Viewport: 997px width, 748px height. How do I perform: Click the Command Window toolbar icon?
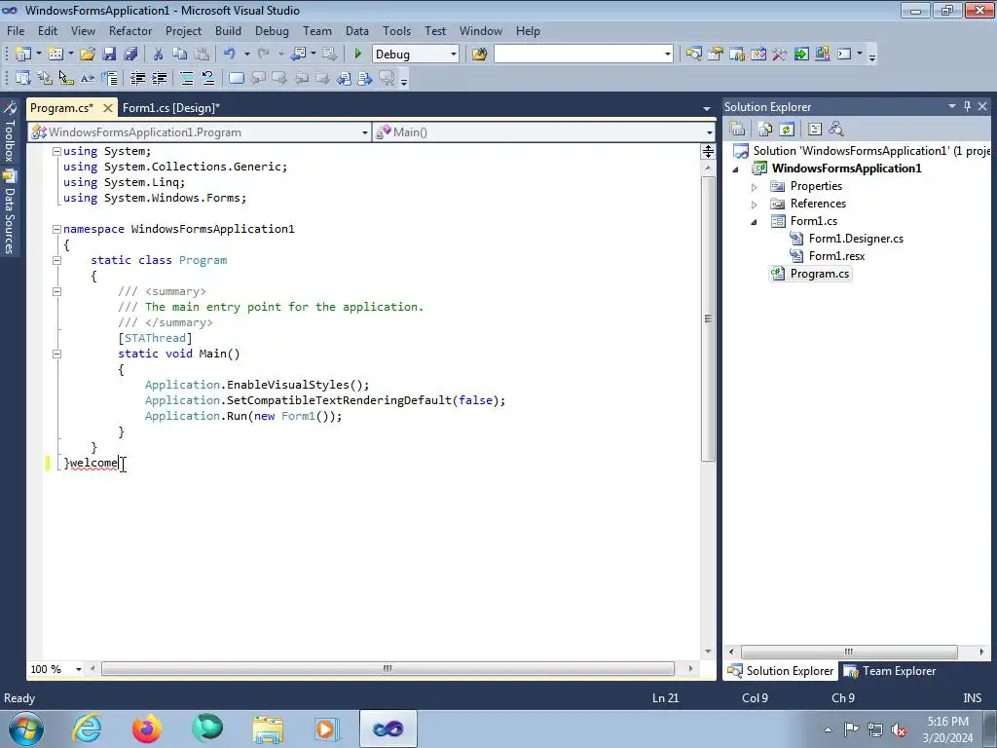pyautogui.click(x=844, y=55)
